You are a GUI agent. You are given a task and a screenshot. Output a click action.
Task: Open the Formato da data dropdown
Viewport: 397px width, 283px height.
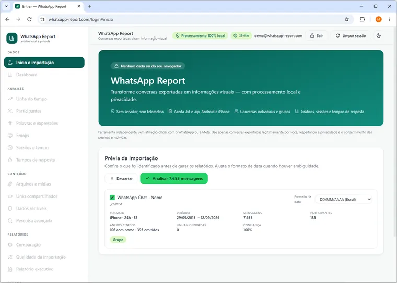tap(344, 200)
